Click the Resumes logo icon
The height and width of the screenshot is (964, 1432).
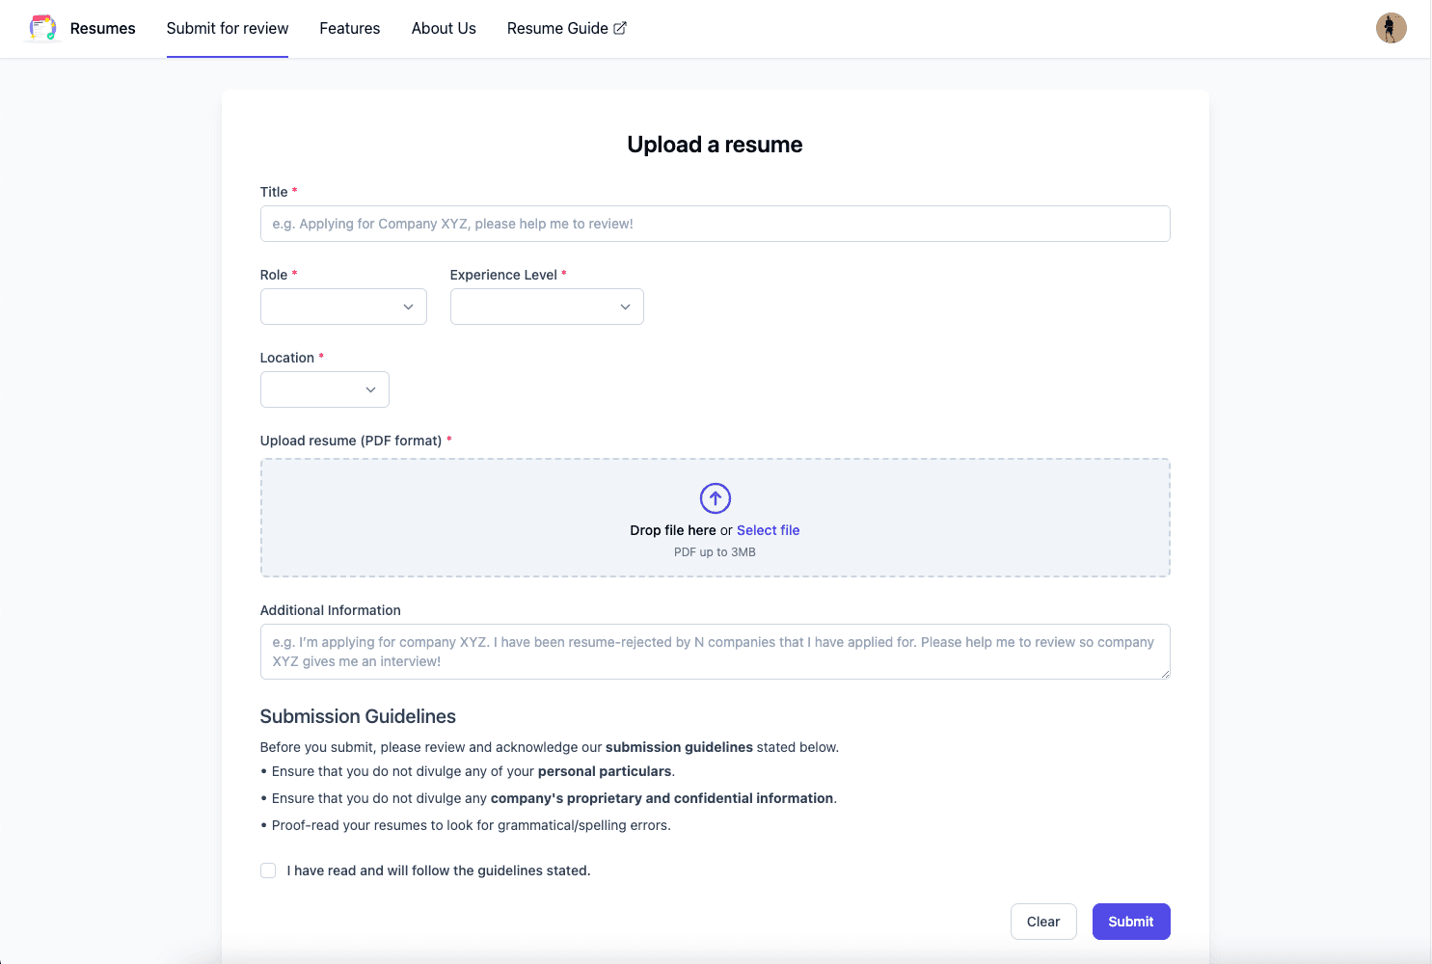(x=42, y=28)
